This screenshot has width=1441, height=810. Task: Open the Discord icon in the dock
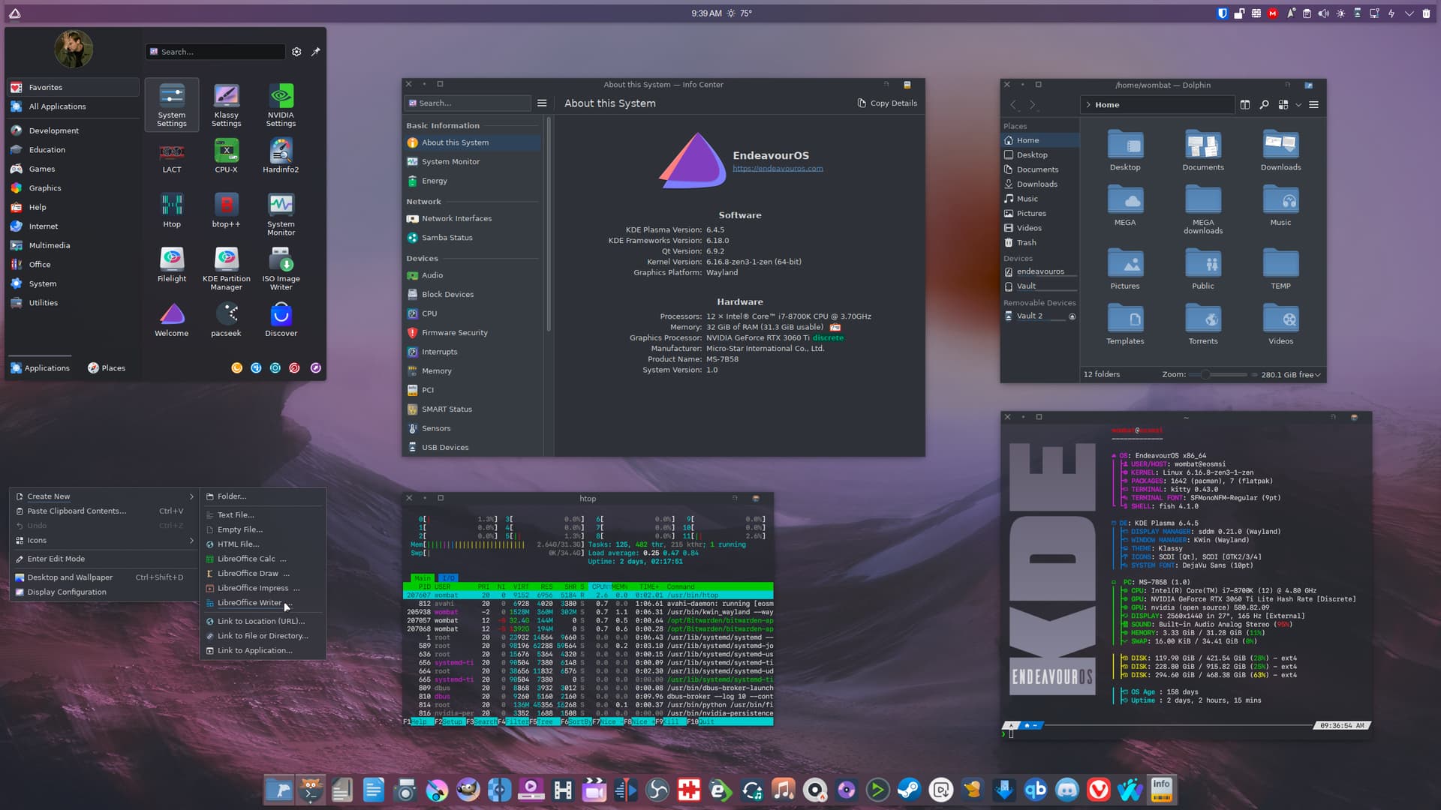click(x=1066, y=790)
